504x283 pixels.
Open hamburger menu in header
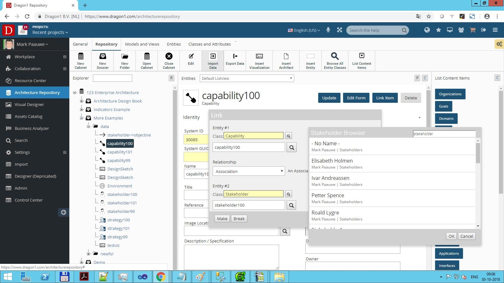pos(495,30)
